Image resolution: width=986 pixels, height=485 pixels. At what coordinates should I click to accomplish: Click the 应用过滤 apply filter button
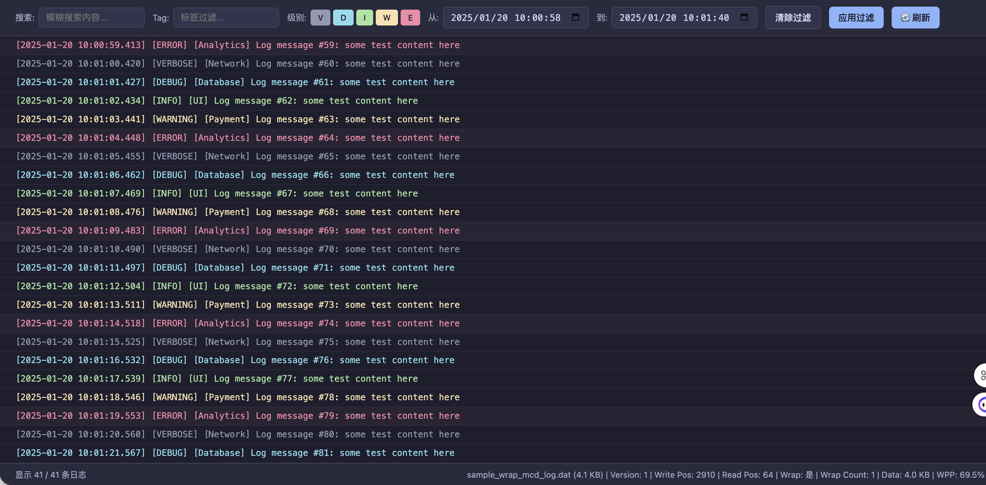click(856, 18)
